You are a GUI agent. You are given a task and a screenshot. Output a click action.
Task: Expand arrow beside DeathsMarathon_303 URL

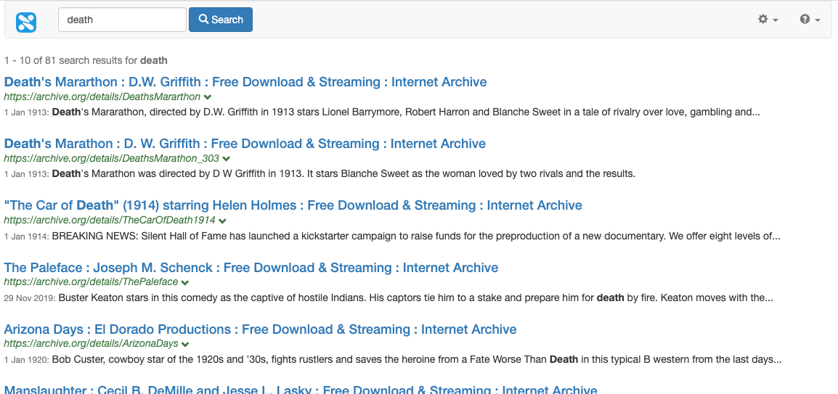pos(227,159)
